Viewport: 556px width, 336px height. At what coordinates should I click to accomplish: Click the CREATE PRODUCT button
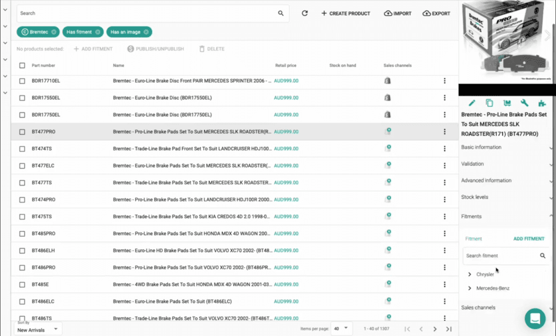coord(345,14)
